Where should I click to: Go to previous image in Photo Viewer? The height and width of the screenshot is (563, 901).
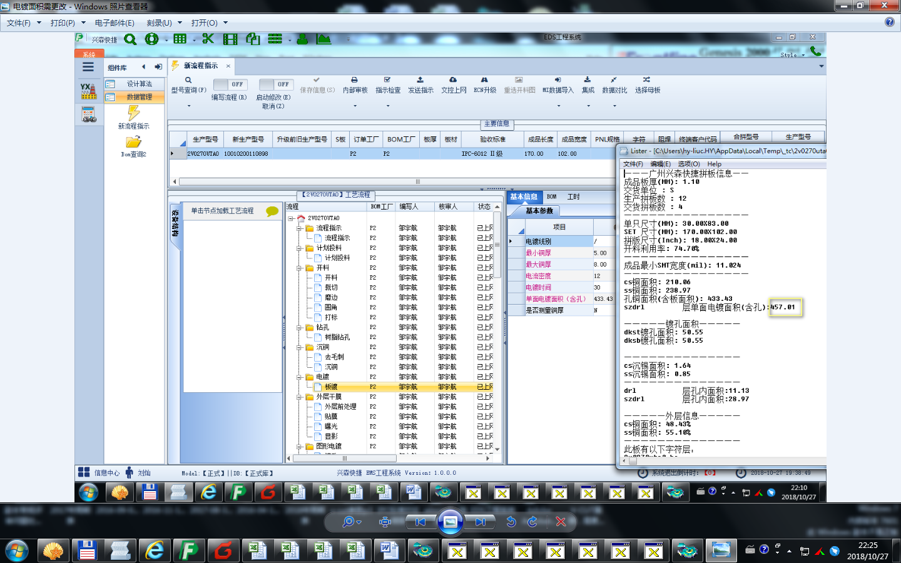tap(420, 522)
